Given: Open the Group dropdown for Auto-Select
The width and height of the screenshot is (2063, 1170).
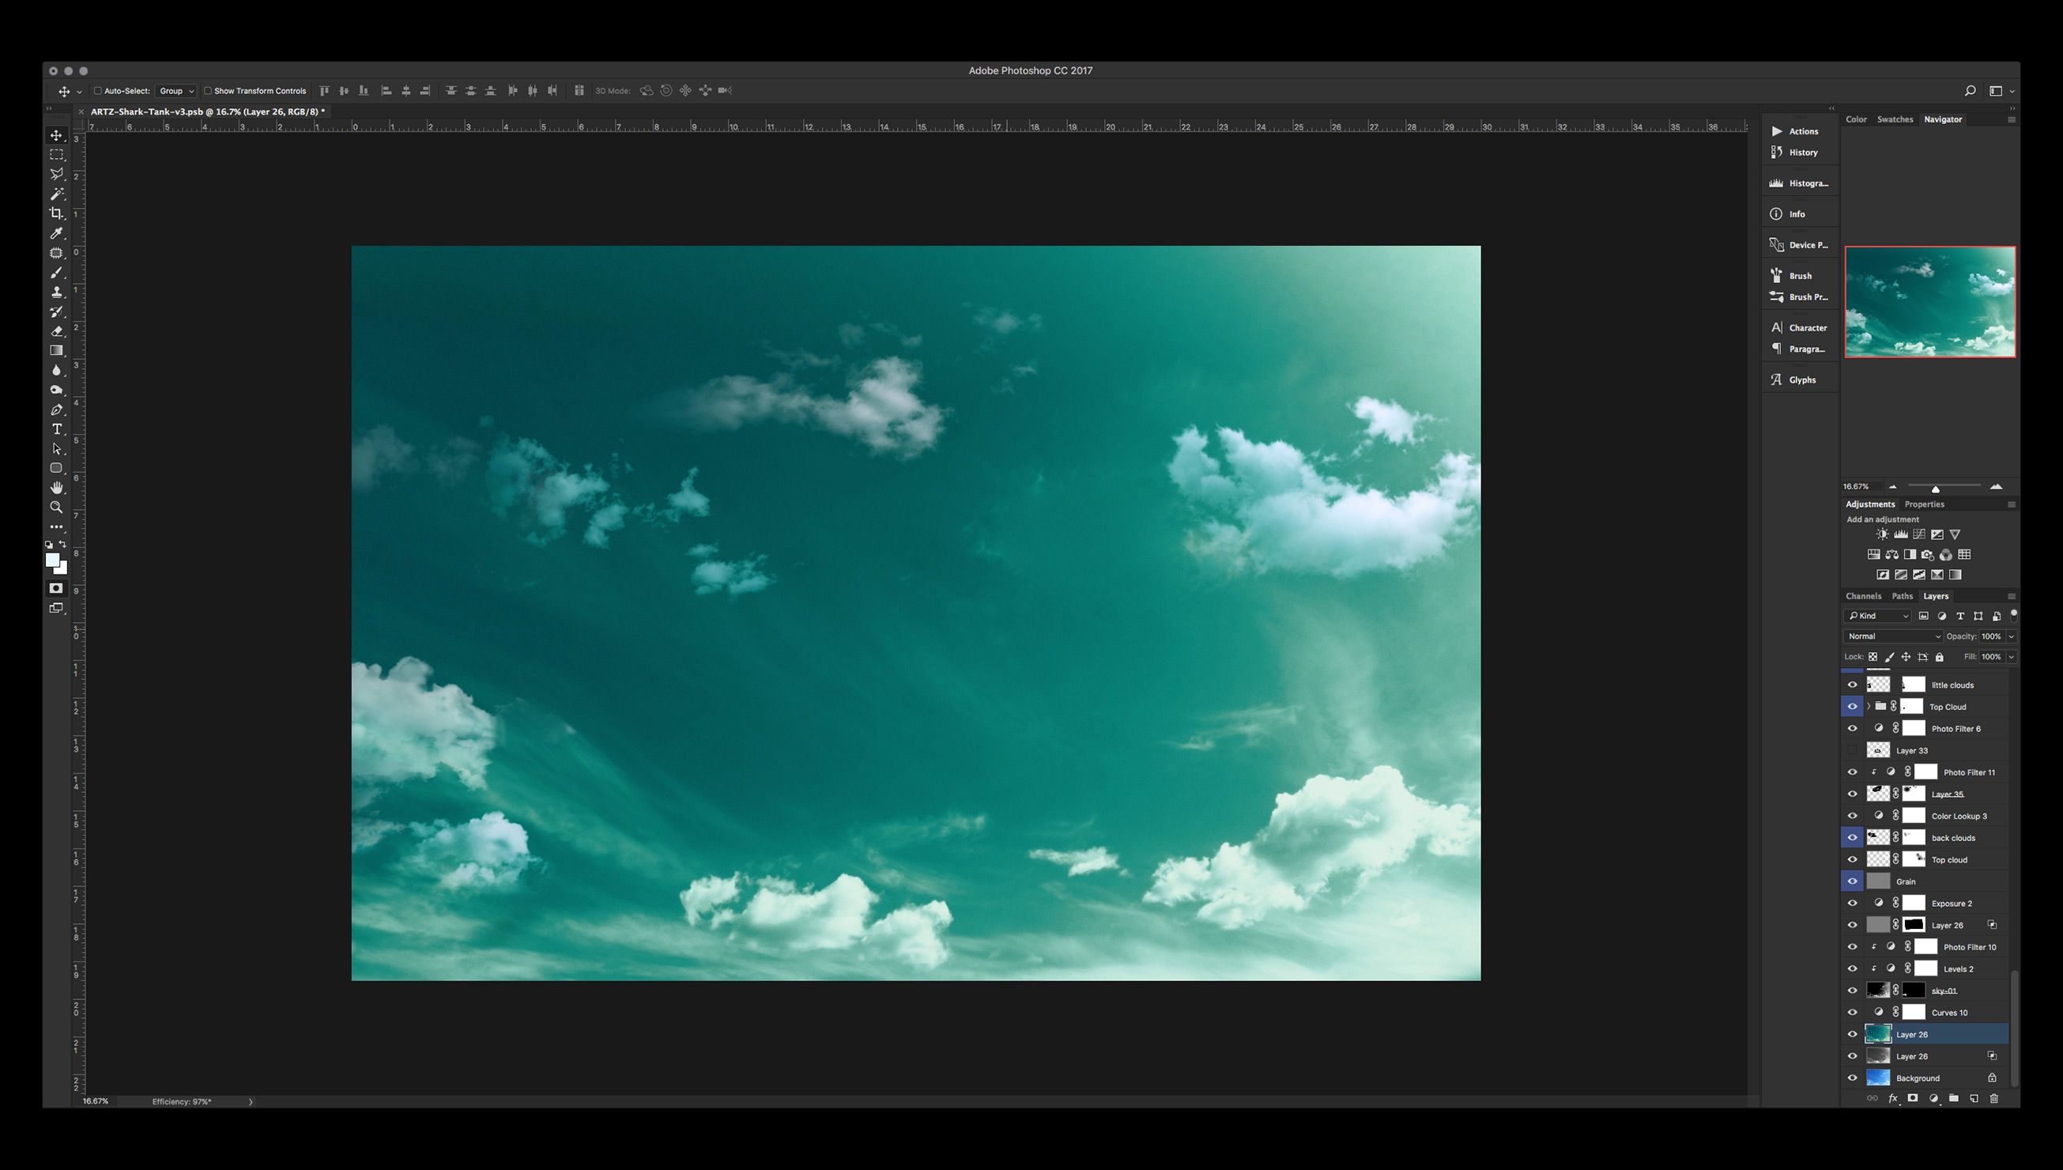Looking at the screenshot, I should [176, 91].
